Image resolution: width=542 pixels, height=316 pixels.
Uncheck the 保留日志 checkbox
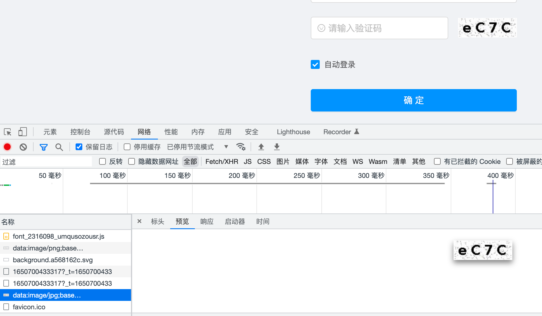[x=79, y=147]
